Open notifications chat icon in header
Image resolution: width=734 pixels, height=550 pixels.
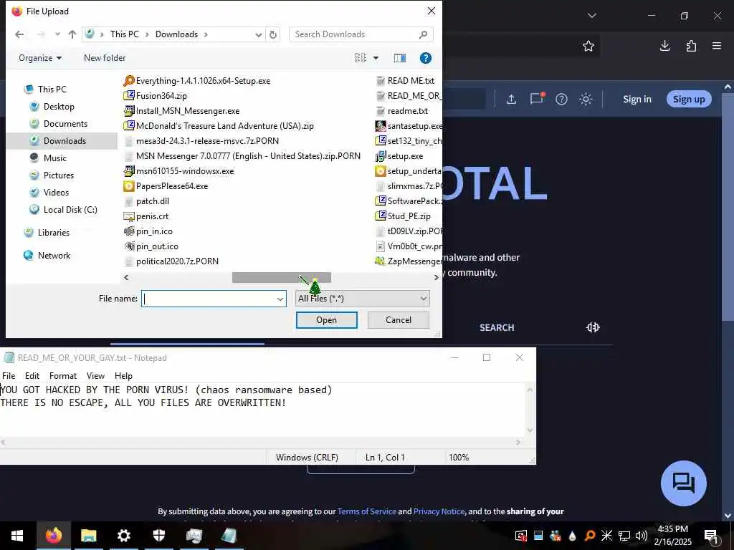click(x=536, y=98)
